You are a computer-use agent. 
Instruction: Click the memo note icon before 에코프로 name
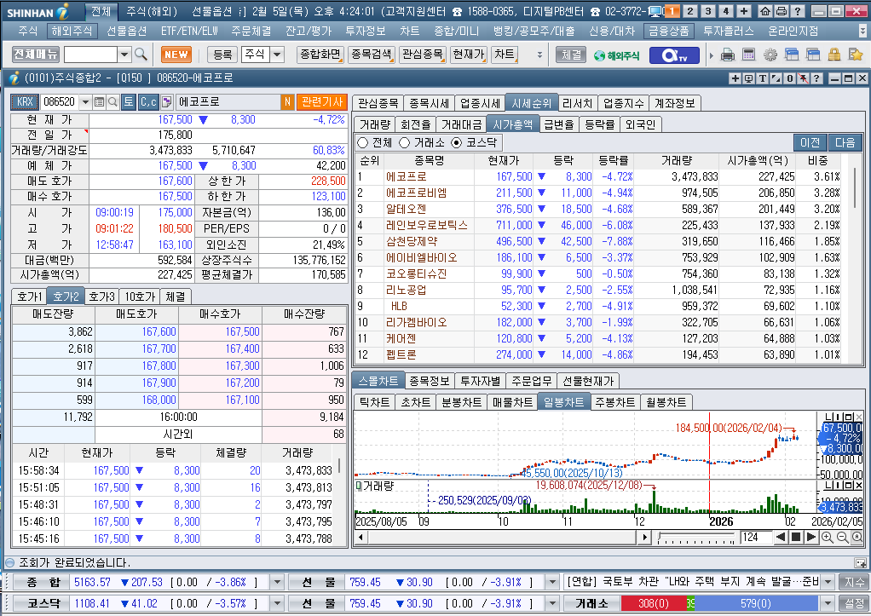tap(167, 101)
